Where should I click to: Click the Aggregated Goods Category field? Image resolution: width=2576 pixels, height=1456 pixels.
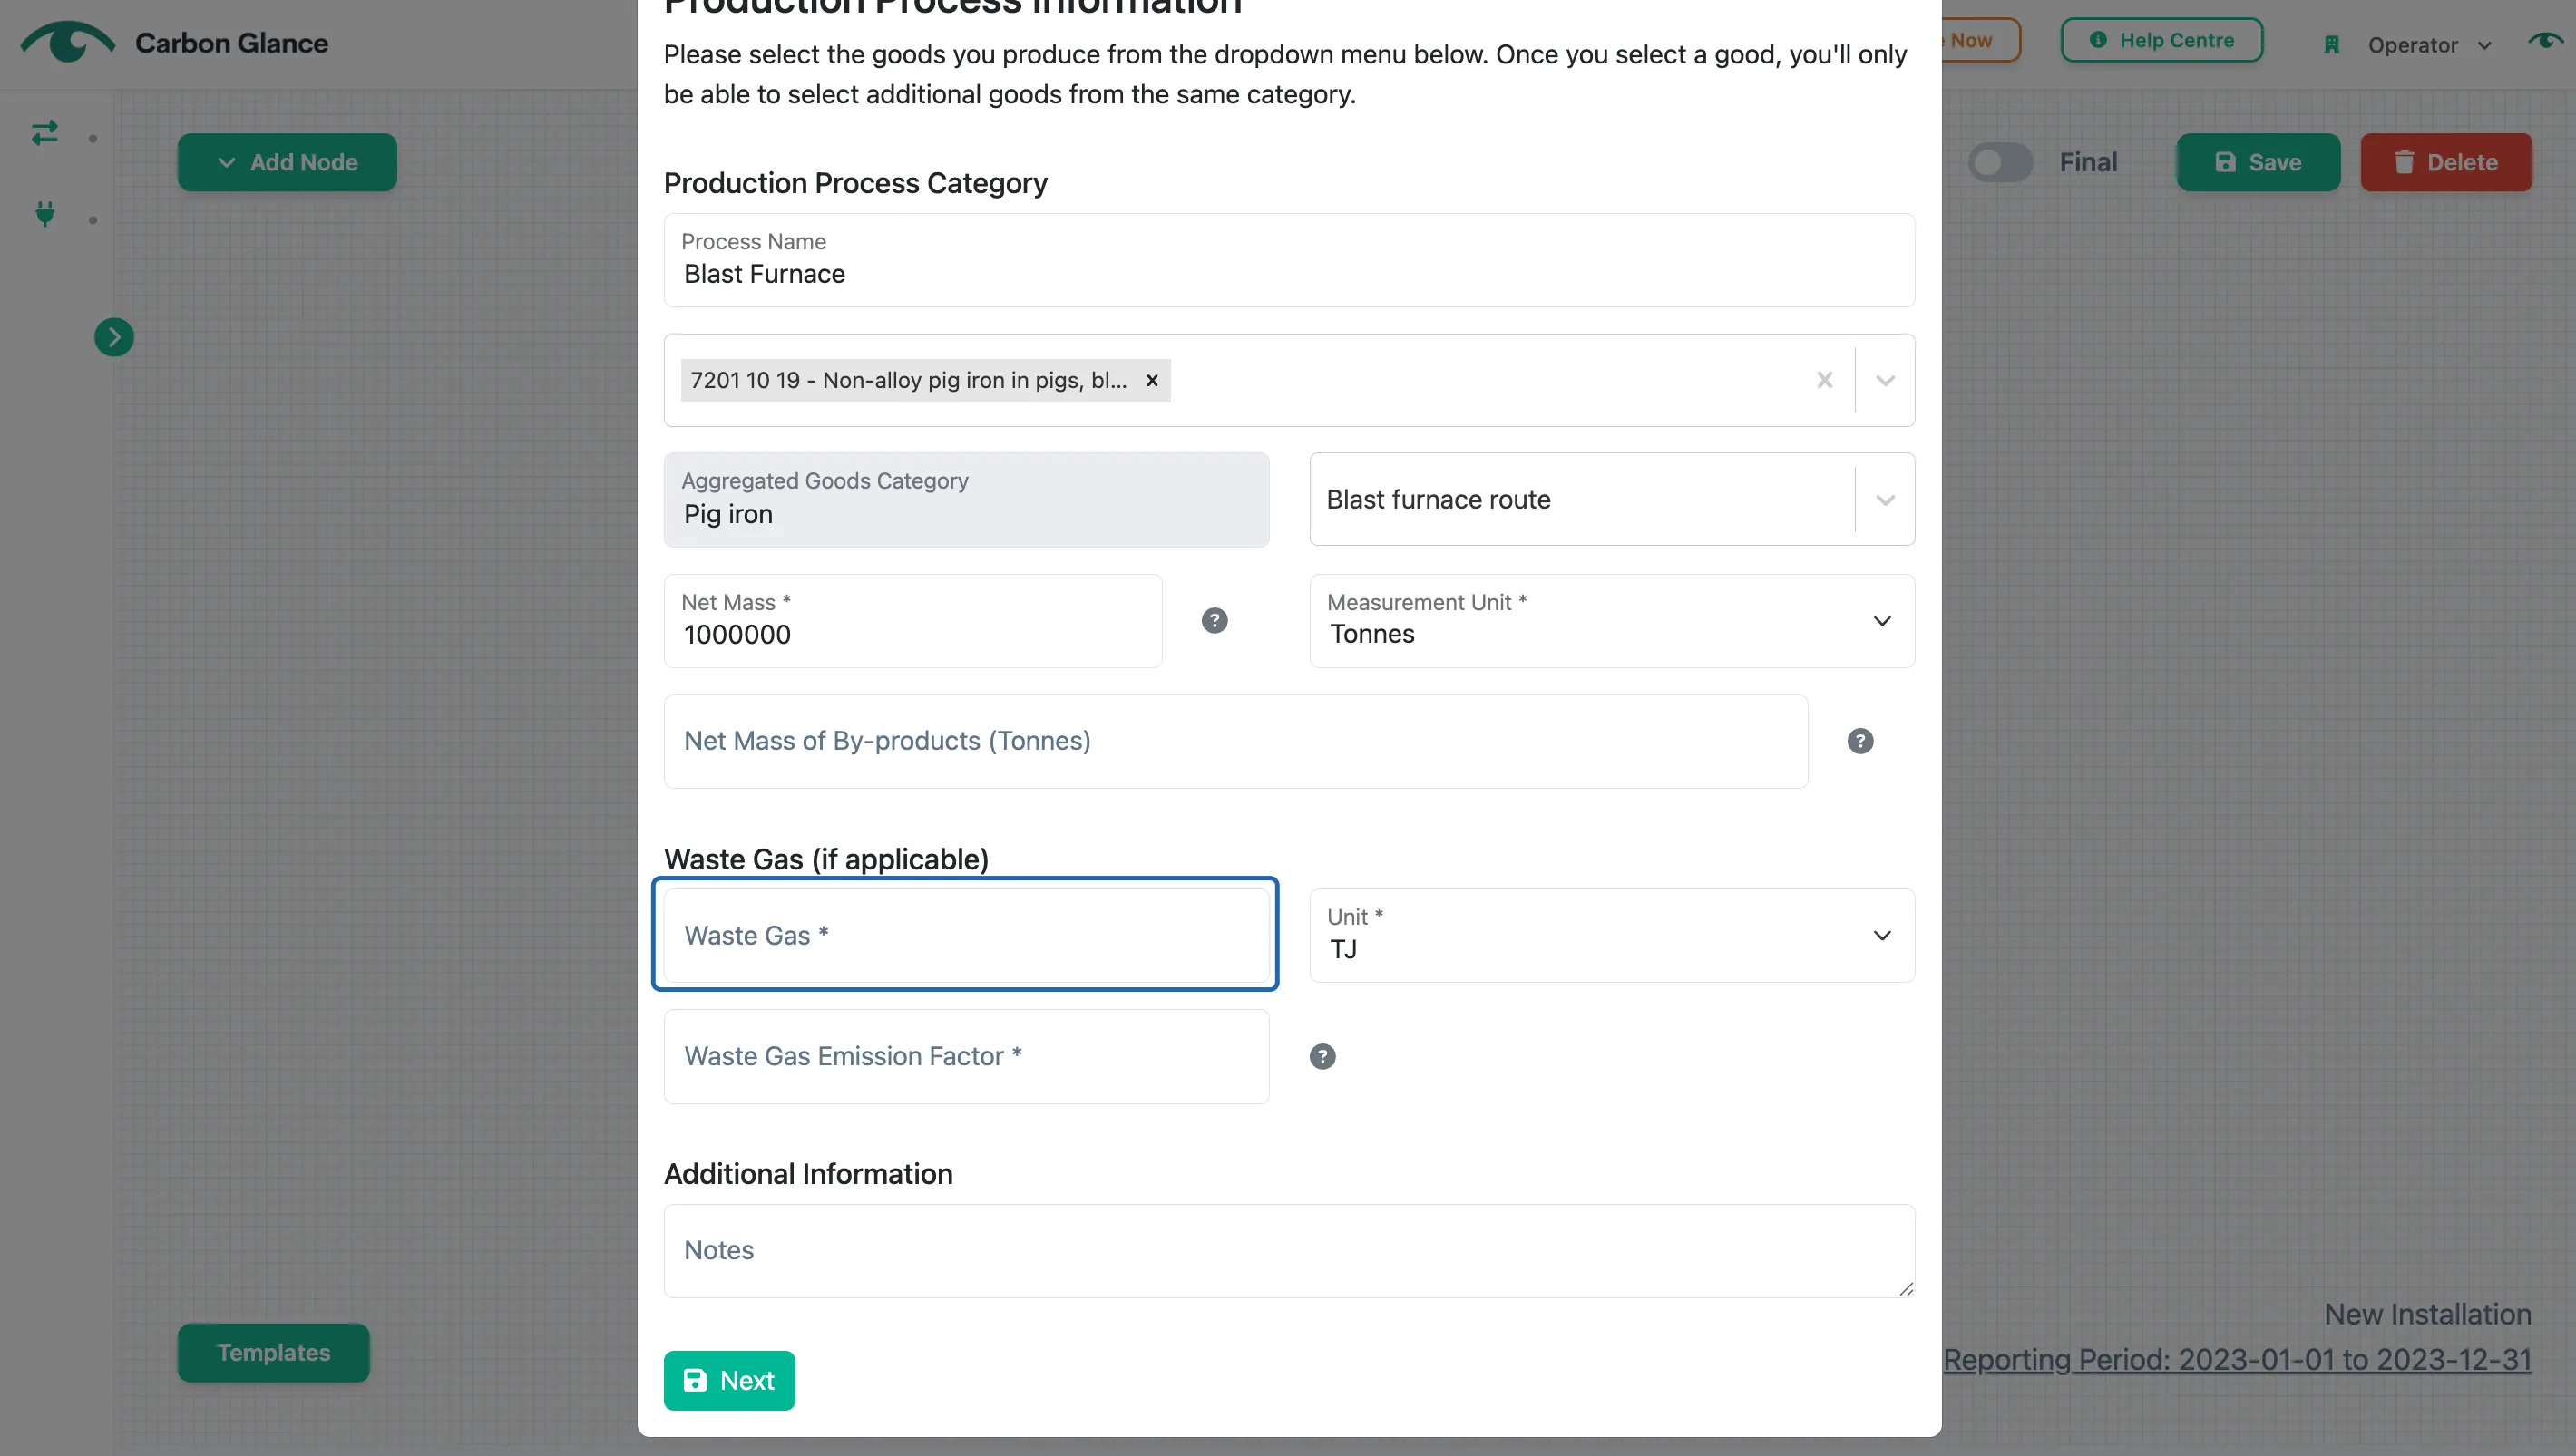click(966, 499)
